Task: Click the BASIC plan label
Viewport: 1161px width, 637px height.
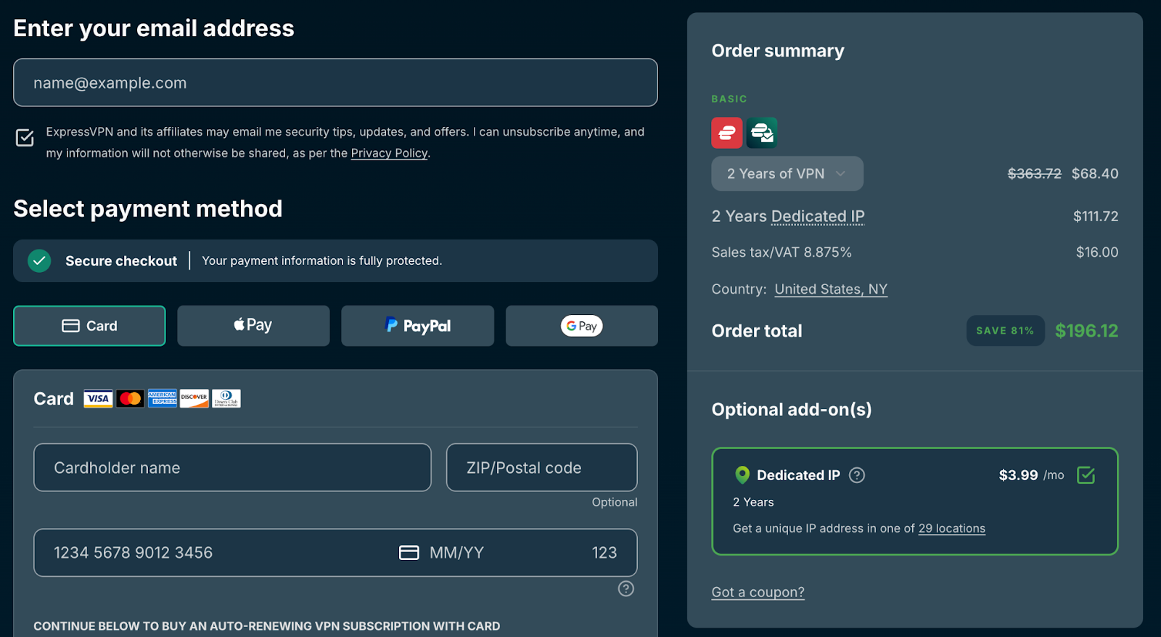Action: tap(729, 99)
